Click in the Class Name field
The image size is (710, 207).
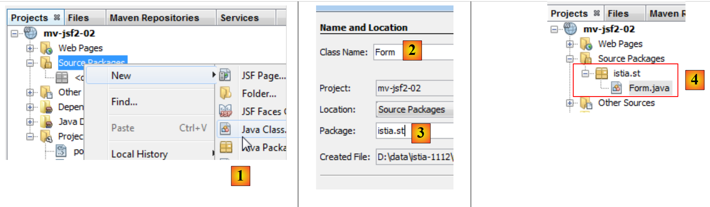tap(387, 52)
